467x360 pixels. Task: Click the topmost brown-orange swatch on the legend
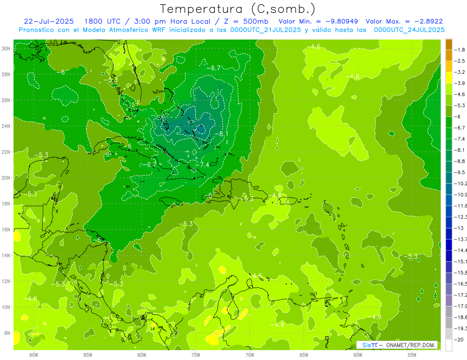click(449, 44)
